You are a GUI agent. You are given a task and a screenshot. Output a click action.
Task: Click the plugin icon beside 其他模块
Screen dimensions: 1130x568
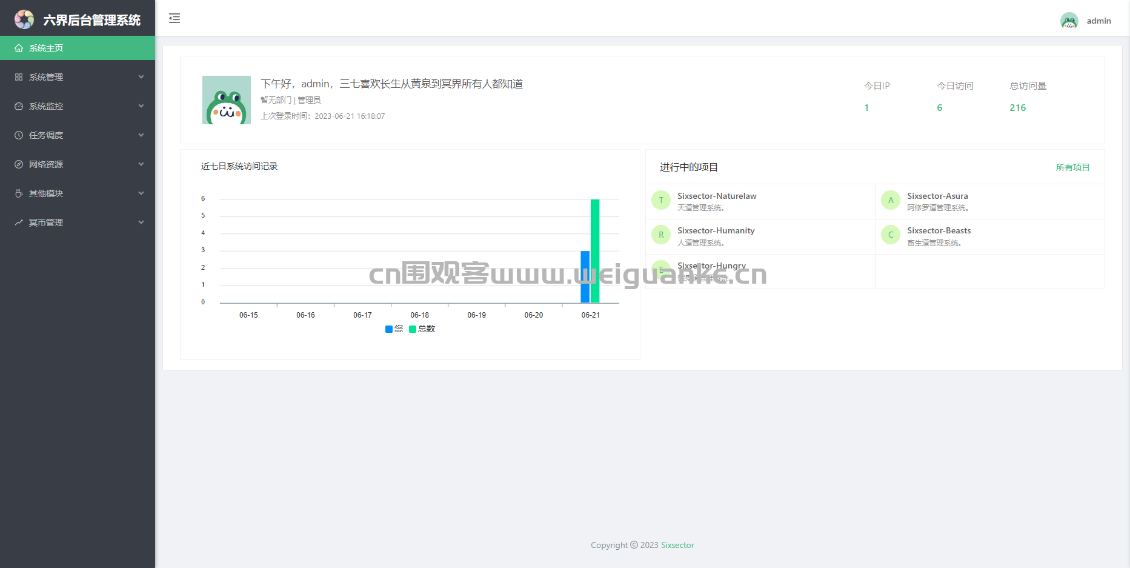click(x=19, y=193)
